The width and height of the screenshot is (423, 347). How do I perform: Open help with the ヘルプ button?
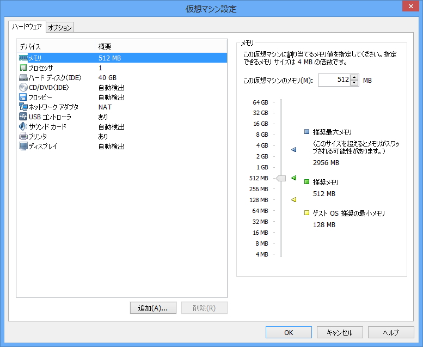tap(391, 332)
